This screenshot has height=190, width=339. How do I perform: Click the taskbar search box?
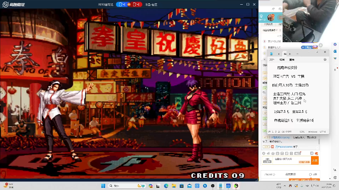click(127, 186)
